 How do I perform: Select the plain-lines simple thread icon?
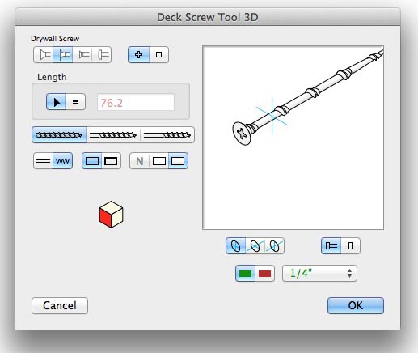43,161
